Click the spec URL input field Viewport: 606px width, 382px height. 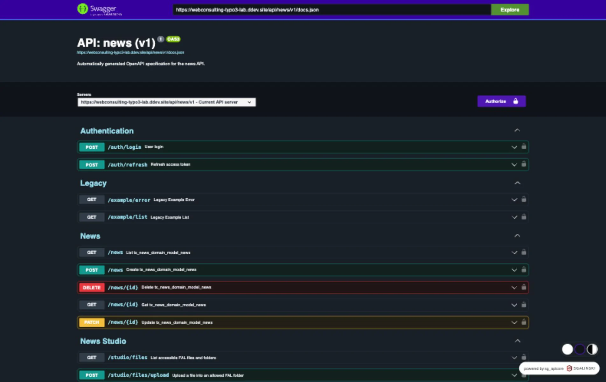click(331, 10)
